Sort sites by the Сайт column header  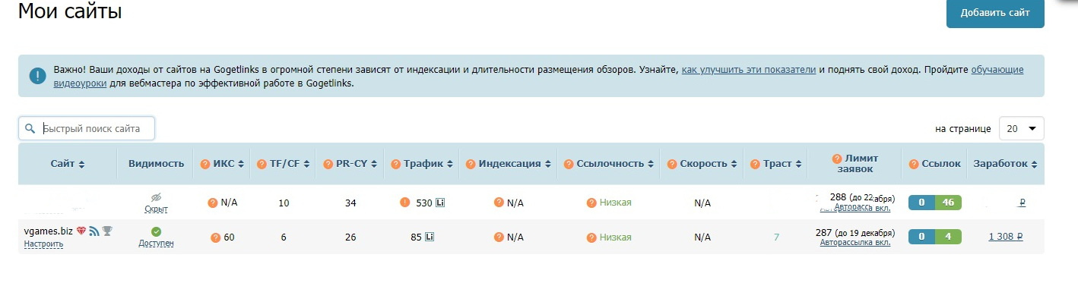[x=68, y=164]
